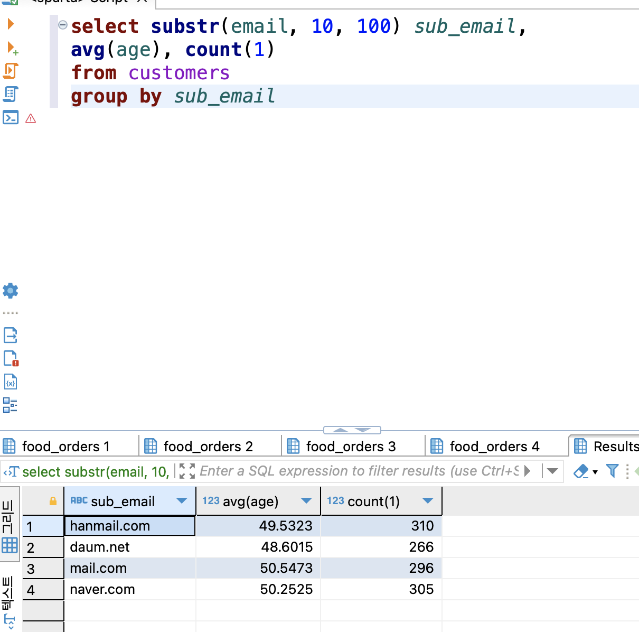Select the hanmail.com cell
Viewport: 639px width, 632px height.
click(129, 526)
